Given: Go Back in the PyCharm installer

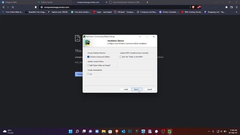Looking at the screenshot, I should point(126,89).
